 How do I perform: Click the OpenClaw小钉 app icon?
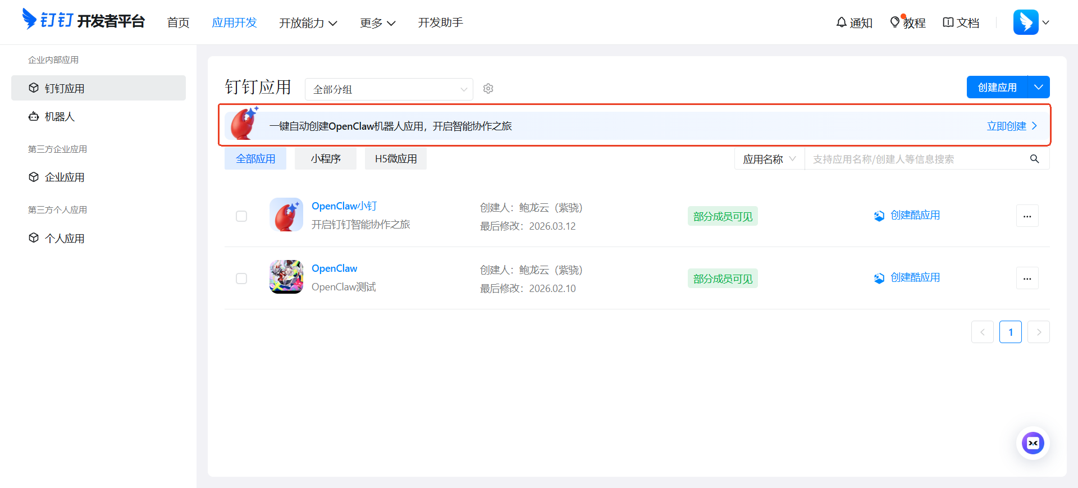[286, 215]
